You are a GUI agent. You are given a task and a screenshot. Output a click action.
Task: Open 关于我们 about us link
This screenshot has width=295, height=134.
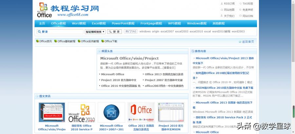227,16
